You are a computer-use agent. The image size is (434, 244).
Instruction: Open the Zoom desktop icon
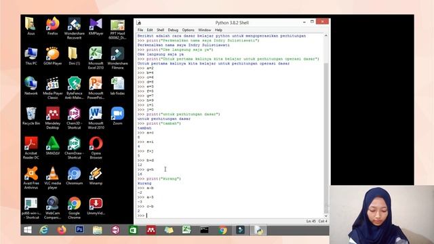117,116
